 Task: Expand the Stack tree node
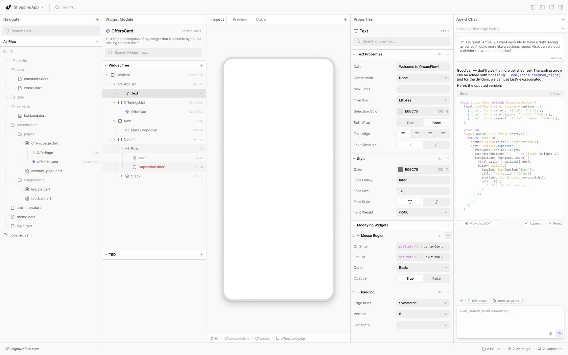click(122, 176)
